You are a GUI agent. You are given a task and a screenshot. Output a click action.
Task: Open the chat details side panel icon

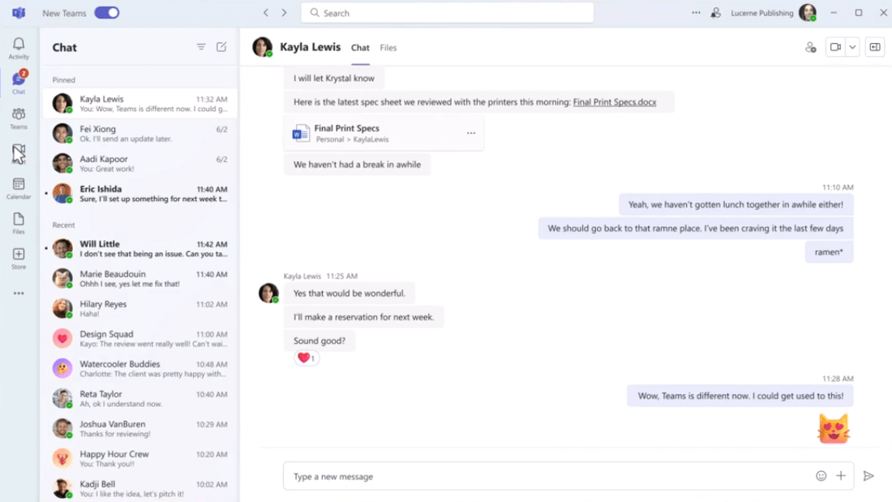click(x=875, y=47)
